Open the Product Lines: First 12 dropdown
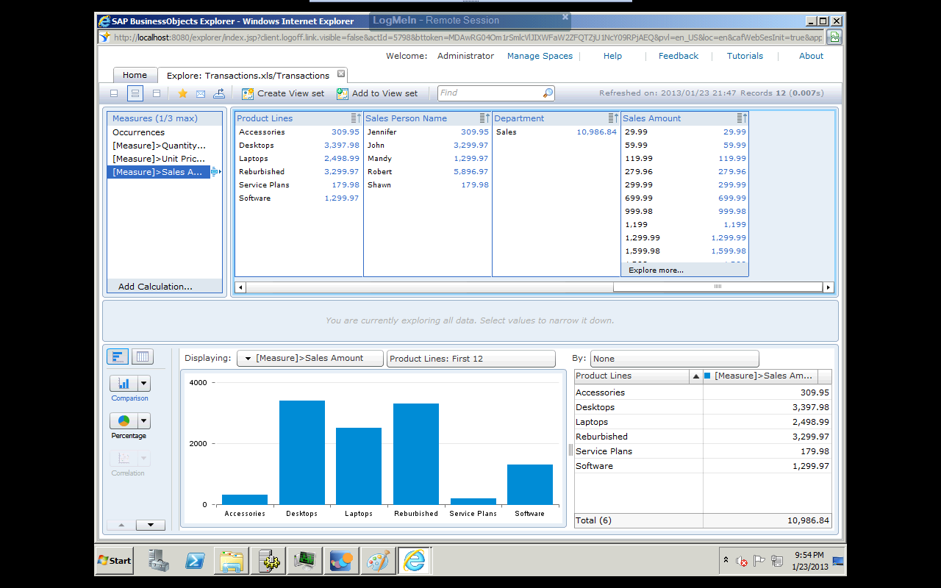The height and width of the screenshot is (588, 941). (x=471, y=359)
